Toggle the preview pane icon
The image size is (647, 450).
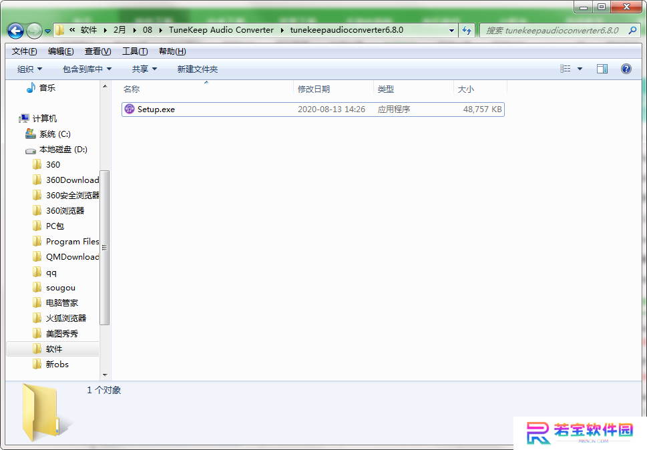pos(602,69)
